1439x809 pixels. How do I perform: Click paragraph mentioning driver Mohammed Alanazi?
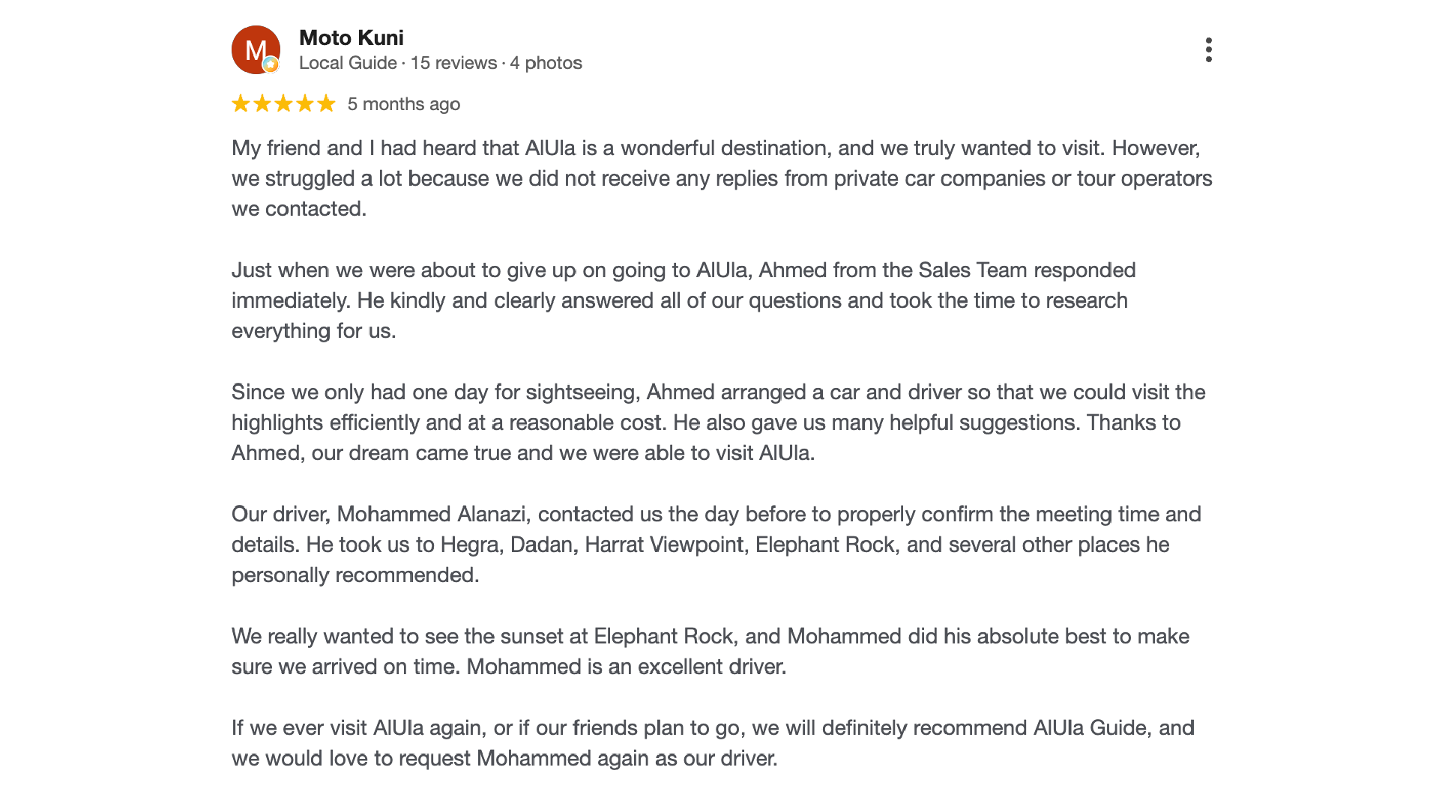pyautogui.click(x=717, y=545)
